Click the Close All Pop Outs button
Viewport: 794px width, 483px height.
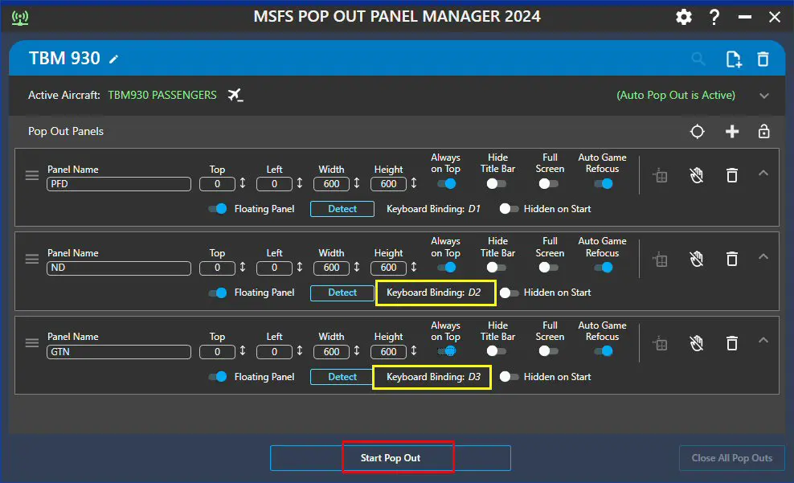click(x=731, y=458)
